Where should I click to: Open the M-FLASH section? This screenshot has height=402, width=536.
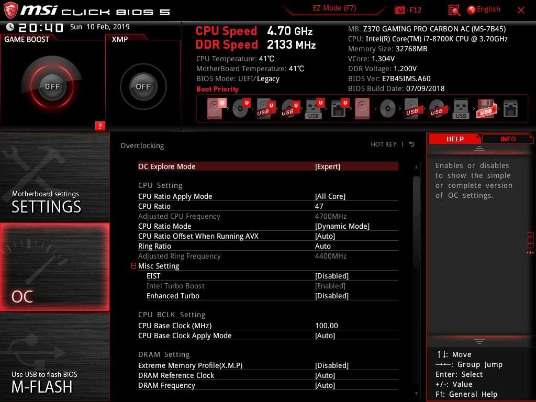(54, 357)
